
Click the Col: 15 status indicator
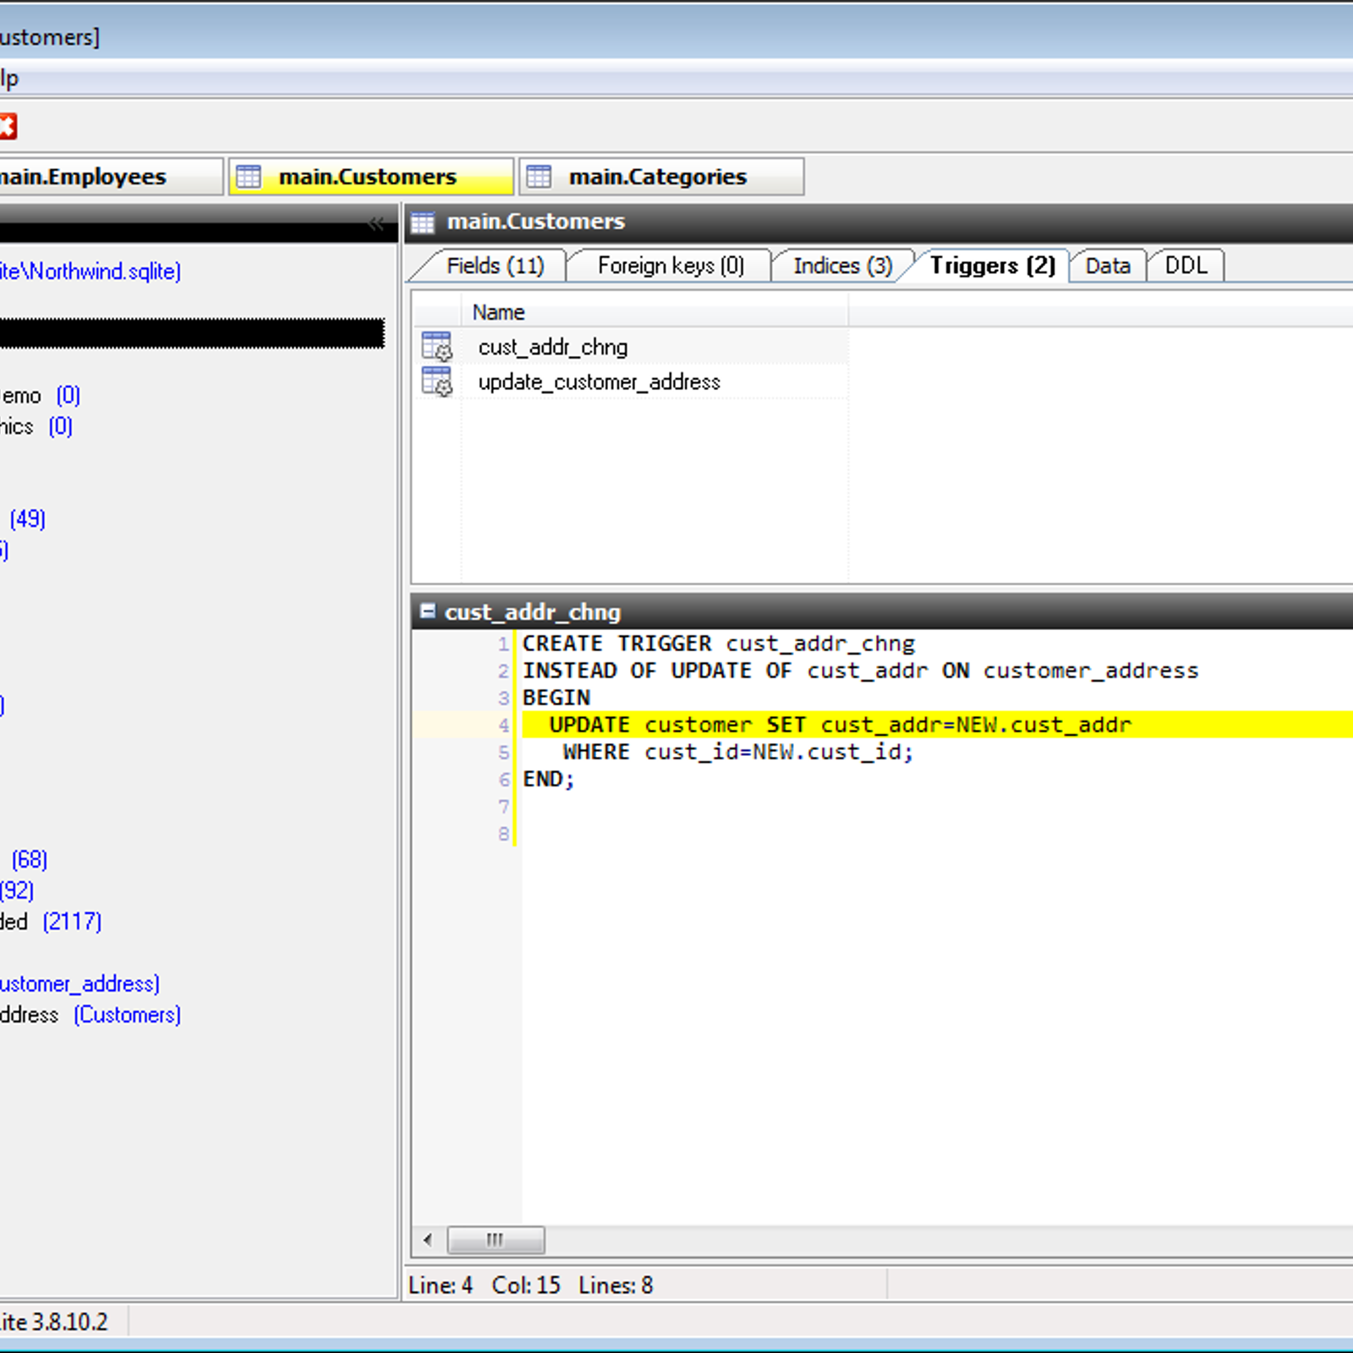(526, 1285)
